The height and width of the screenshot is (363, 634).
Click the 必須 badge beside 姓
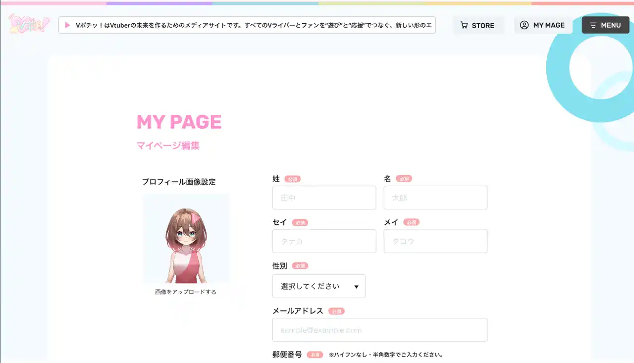[293, 179]
